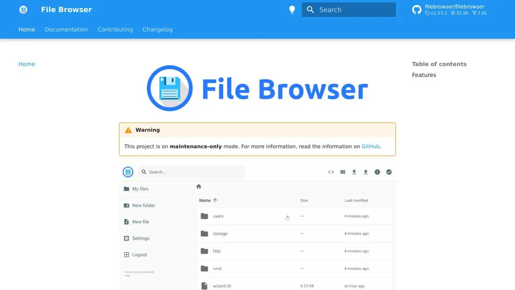Click the home breadcrumb icon
The height and width of the screenshot is (290, 515).
pyautogui.click(x=199, y=186)
